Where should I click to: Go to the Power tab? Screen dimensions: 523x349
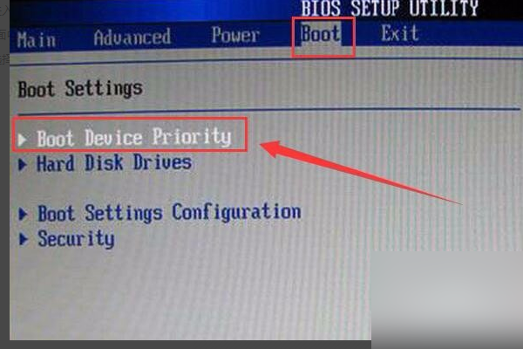click(x=235, y=34)
